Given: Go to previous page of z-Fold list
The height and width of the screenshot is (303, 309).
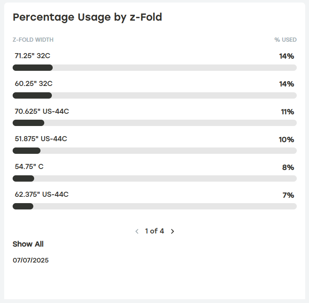Looking at the screenshot, I should click(137, 231).
